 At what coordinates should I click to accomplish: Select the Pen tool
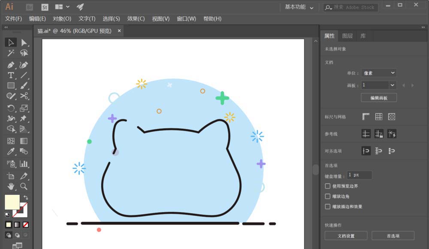click(x=11, y=65)
